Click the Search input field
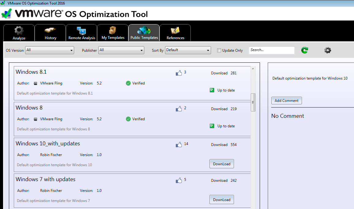 pos(271,50)
